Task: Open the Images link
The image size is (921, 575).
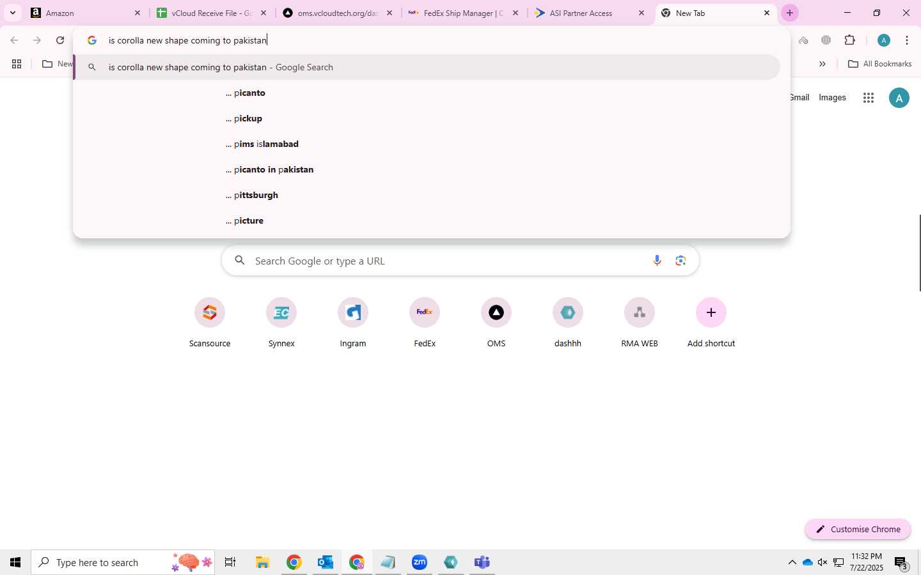Action: pyautogui.click(x=832, y=98)
